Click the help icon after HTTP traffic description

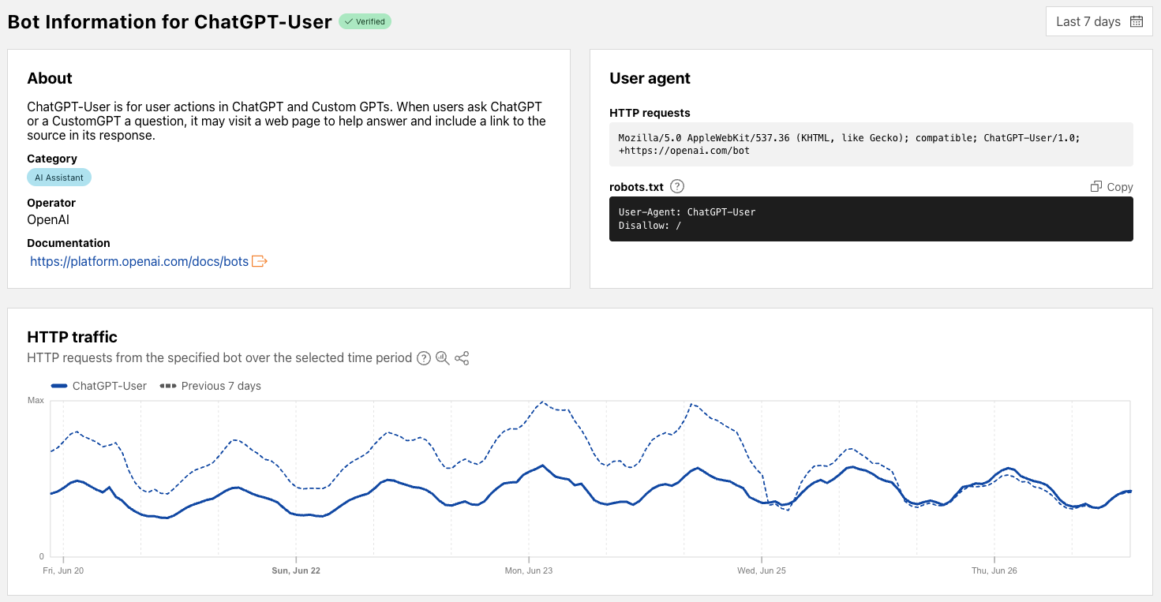coord(424,358)
